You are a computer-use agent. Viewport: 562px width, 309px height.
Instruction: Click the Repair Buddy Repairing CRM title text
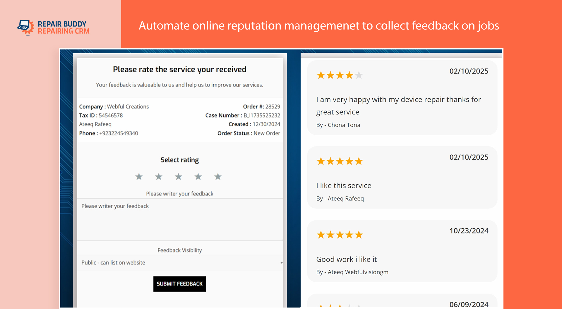point(64,28)
